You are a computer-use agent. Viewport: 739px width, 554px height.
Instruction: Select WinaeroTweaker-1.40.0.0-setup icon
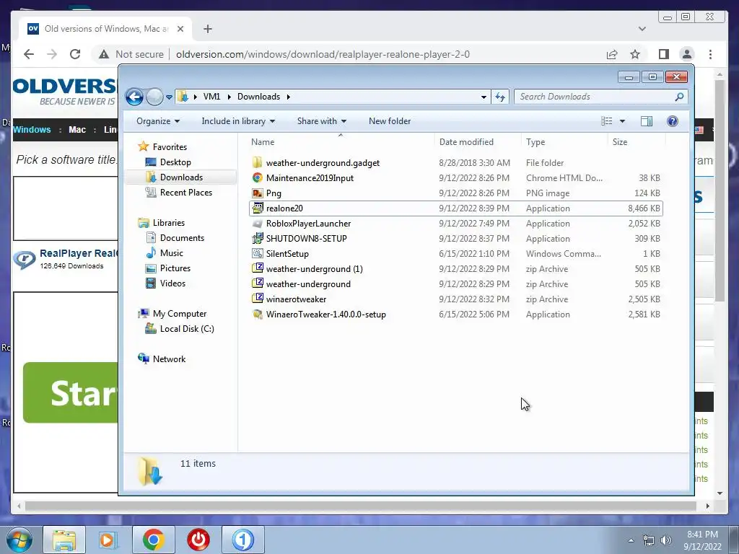point(258,315)
